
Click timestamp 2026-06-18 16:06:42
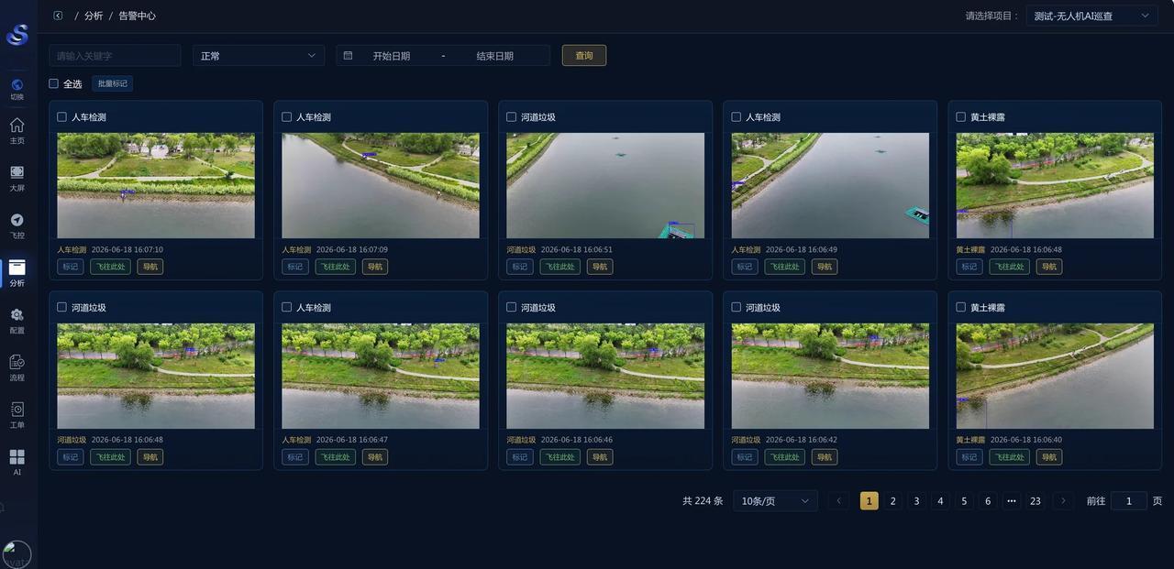pos(801,440)
